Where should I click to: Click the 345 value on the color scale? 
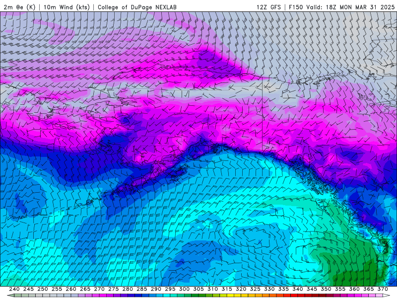[312, 289]
